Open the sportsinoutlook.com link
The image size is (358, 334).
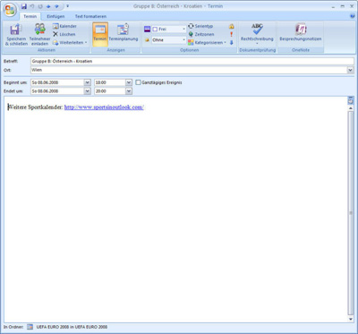point(104,107)
